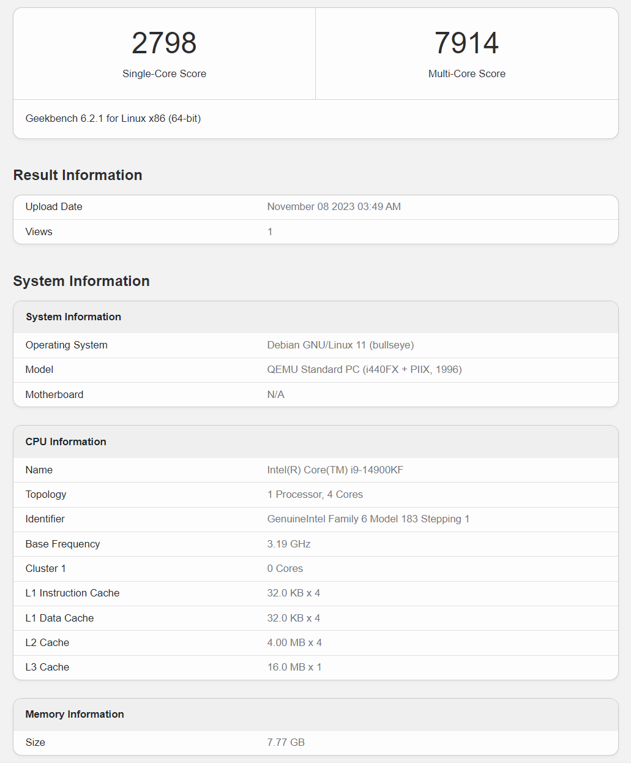Click the 'CPU Information' table header
The height and width of the screenshot is (763, 631).
click(66, 442)
